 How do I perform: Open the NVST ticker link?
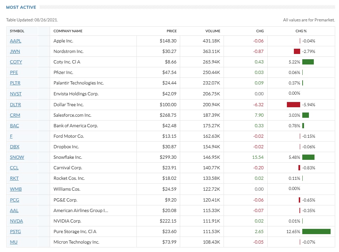pyautogui.click(x=16, y=94)
